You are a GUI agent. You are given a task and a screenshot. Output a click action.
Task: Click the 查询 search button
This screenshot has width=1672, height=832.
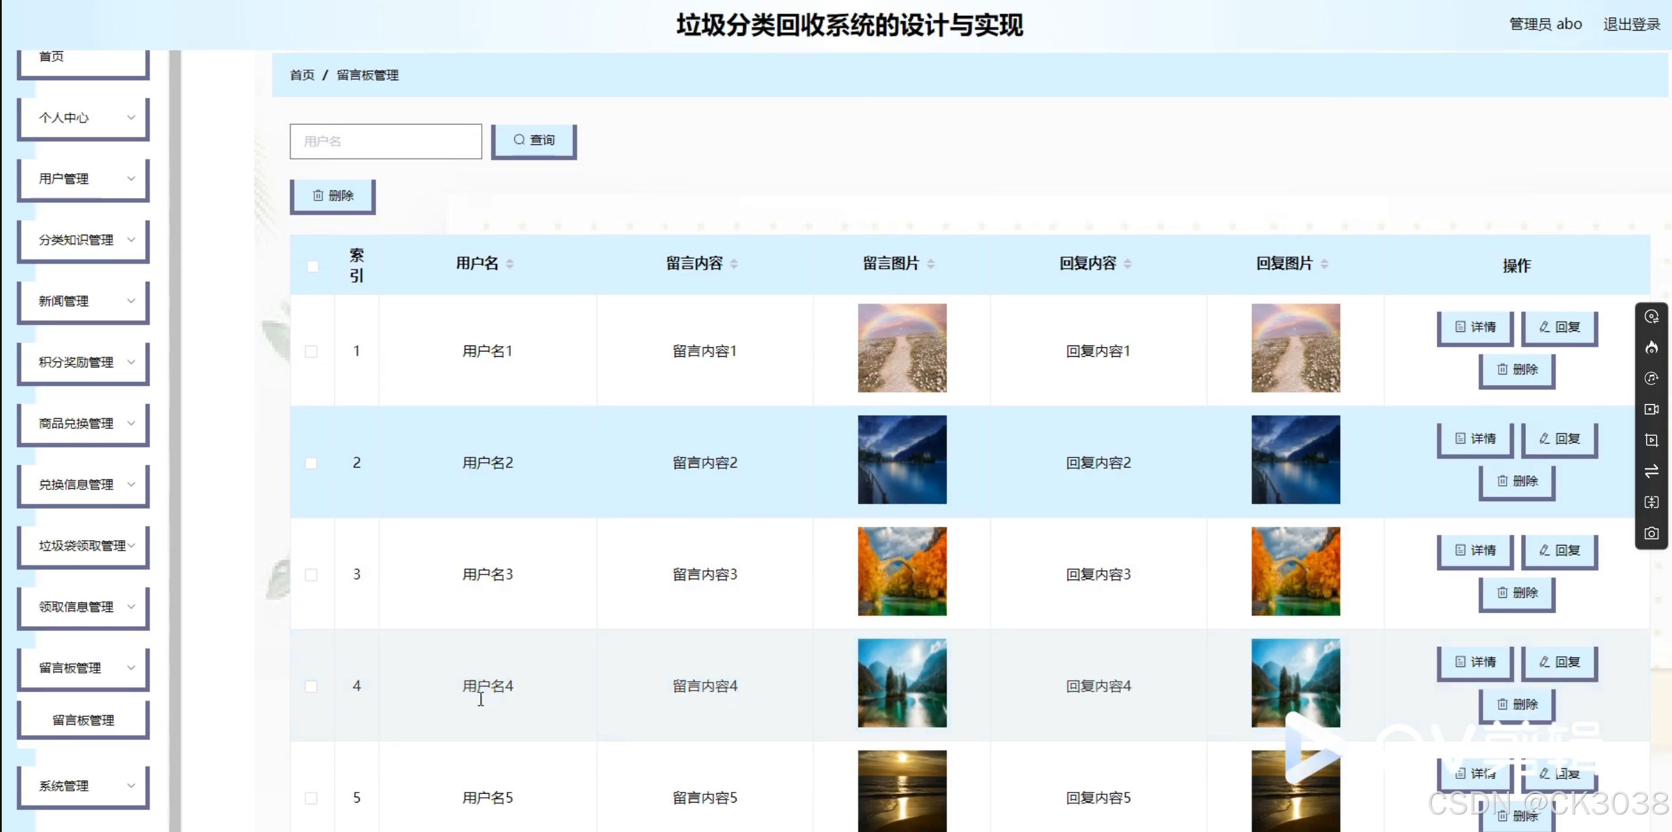pos(534,140)
